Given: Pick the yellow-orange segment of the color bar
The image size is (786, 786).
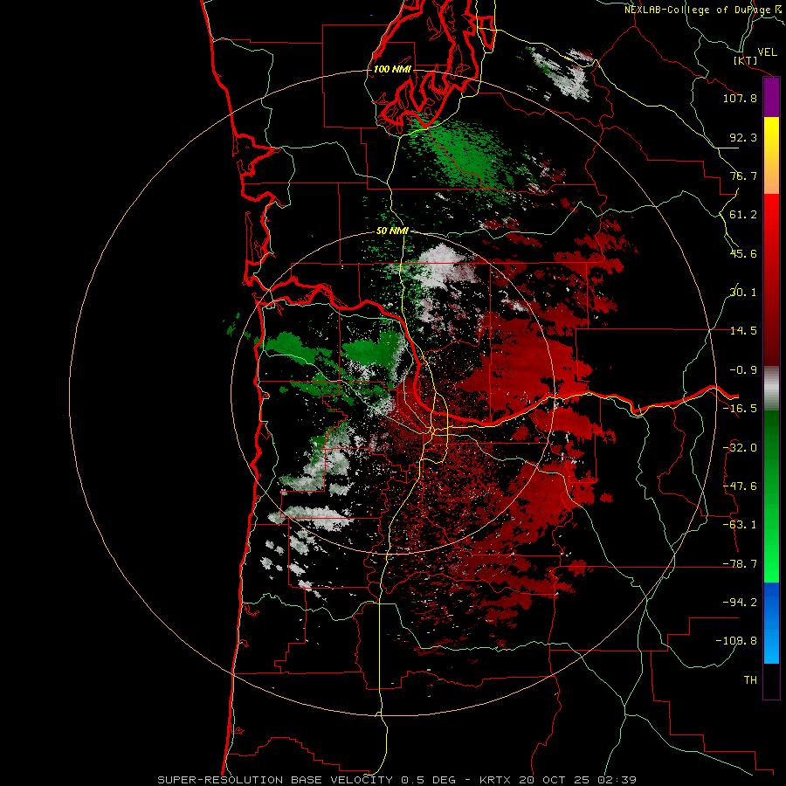Looking at the screenshot, I should point(771,155).
